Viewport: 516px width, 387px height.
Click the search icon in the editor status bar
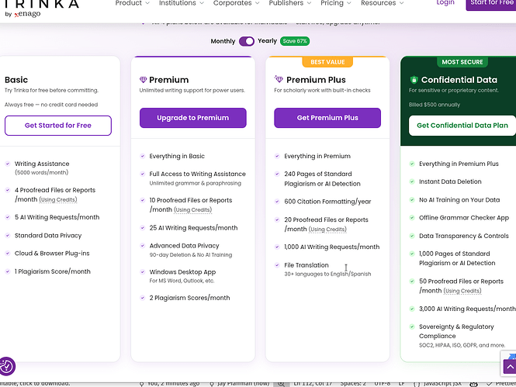pyautogui.click(x=282, y=384)
